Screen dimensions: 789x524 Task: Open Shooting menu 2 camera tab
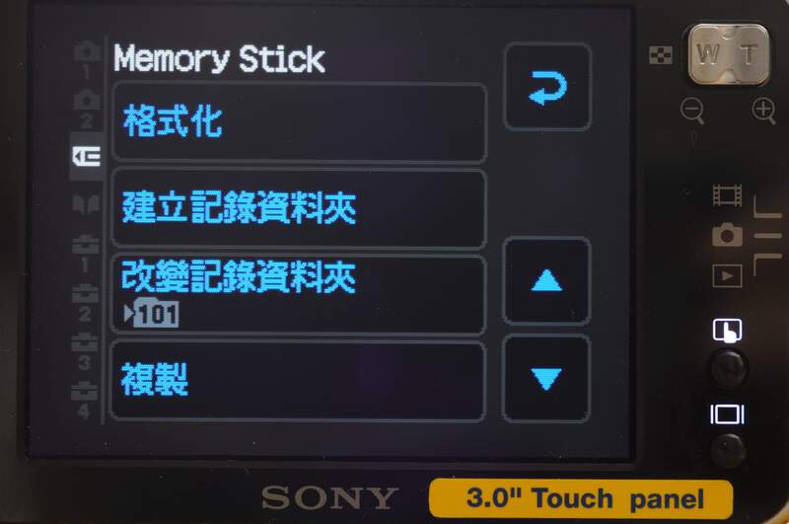click(x=87, y=110)
